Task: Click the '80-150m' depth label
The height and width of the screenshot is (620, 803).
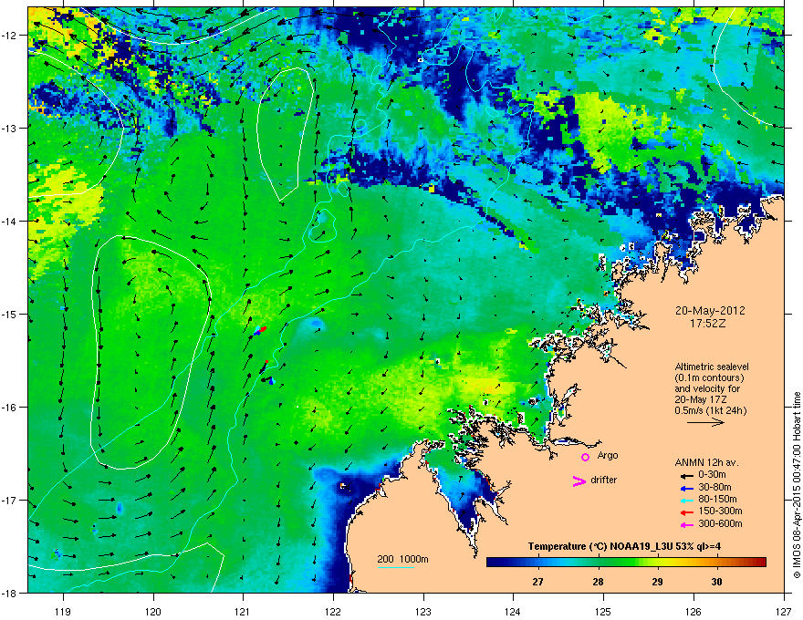Action: coord(717,500)
